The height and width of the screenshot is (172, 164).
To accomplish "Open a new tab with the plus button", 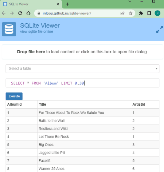I will tap(68, 4).
